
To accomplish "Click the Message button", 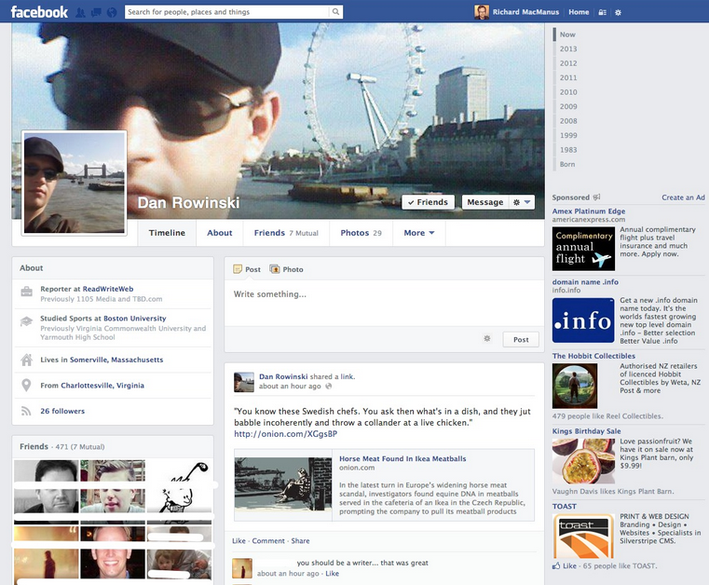I will pyautogui.click(x=484, y=202).
